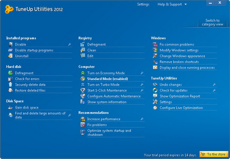Click the Modify Windows settings icon
Screen dimensions: 230x159
tap(155, 50)
